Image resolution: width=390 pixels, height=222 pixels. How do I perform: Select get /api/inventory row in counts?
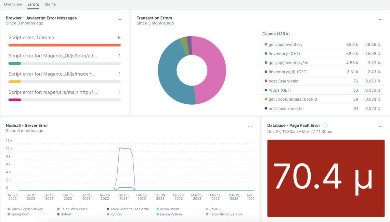(x=286, y=45)
